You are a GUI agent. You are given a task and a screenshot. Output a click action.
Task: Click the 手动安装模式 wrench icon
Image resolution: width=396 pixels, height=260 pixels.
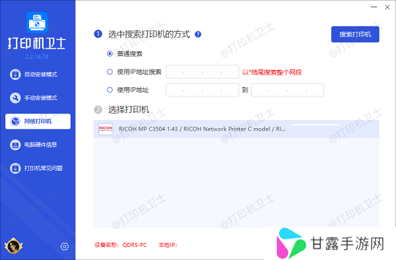[x=15, y=98]
